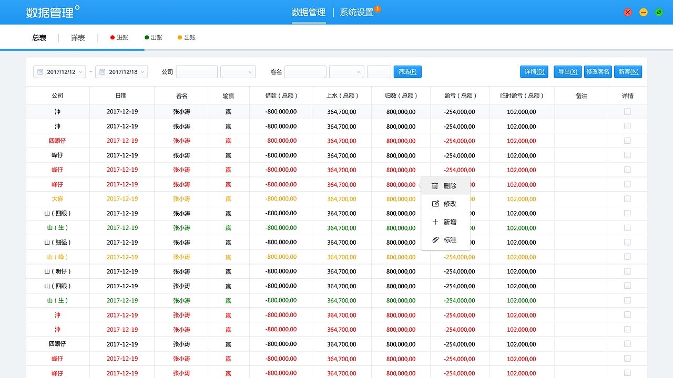
Task: Click the 导出(X) export button
Action: pyautogui.click(x=567, y=71)
